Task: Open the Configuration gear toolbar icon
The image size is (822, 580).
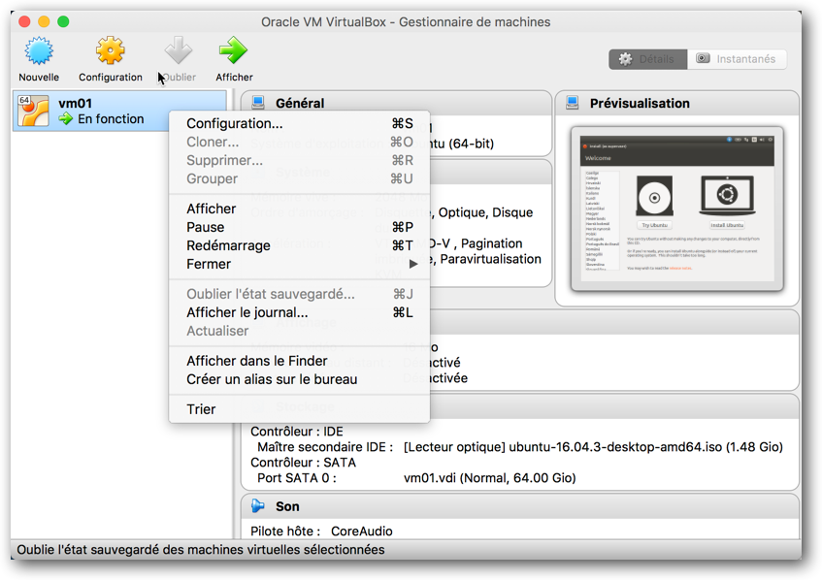Action: pos(110,50)
